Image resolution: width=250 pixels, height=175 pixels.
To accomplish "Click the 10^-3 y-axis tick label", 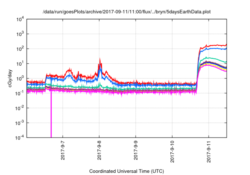I will 20,123.
